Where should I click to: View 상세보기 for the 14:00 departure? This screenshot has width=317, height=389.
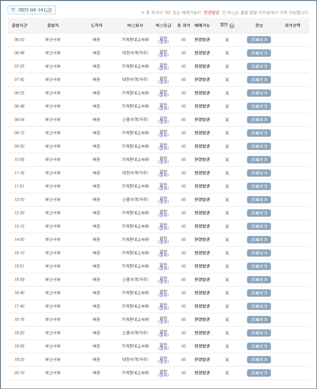click(259, 240)
